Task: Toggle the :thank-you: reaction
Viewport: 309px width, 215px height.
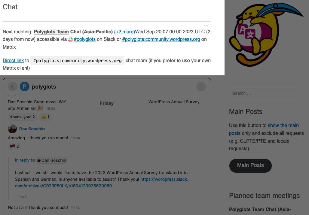Action: click(x=22, y=117)
